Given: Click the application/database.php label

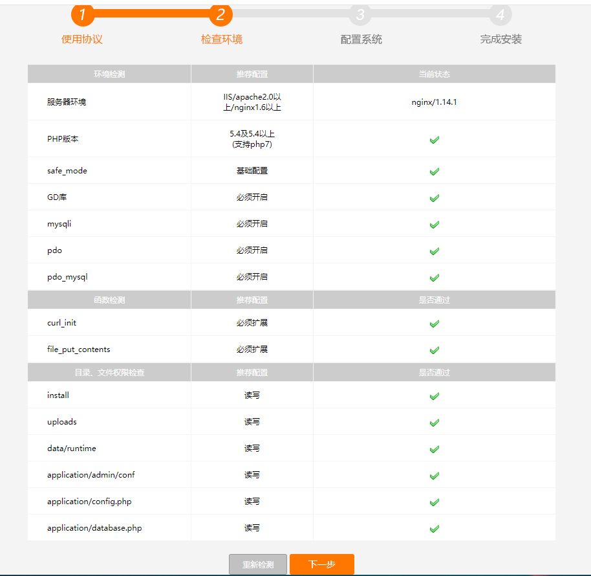Looking at the screenshot, I should tap(94, 527).
